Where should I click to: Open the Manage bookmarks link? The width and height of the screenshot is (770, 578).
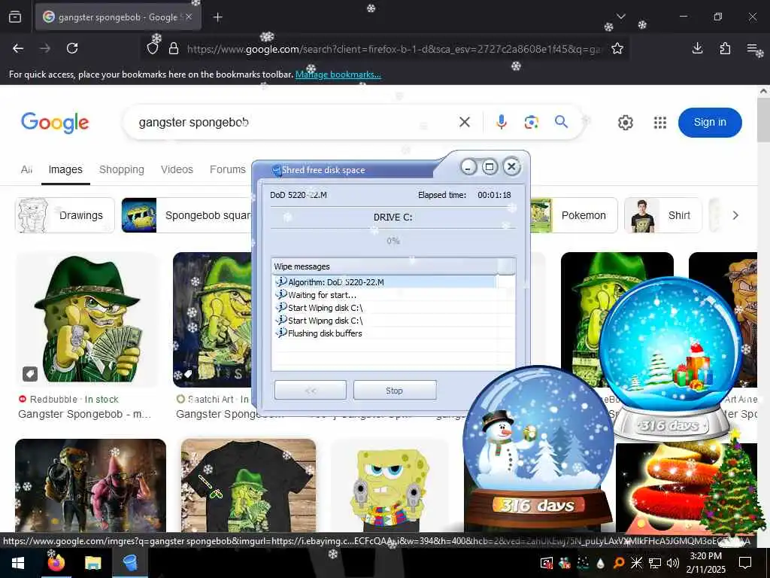[x=338, y=75]
